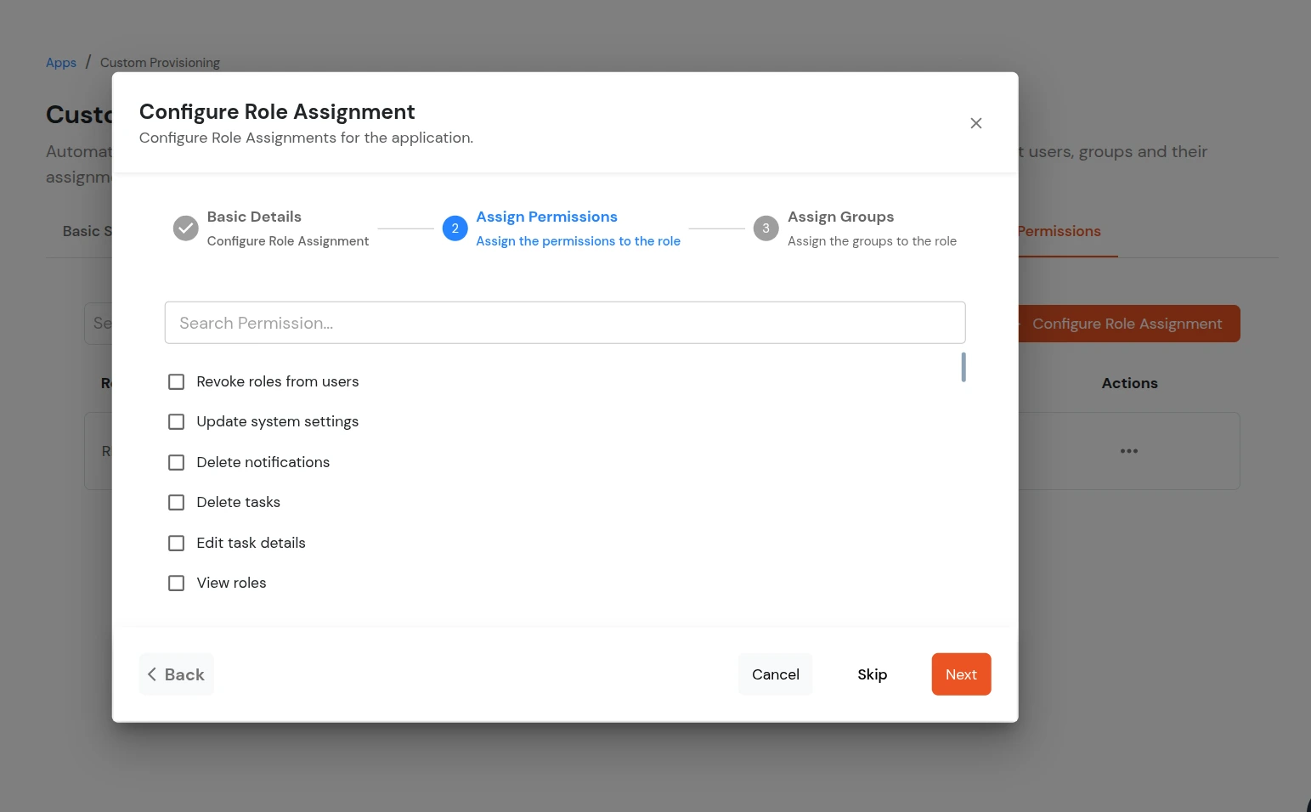Click the back chevron in the Back button
Image resolution: width=1311 pixels, height=812 pixels.
point(153,674)
